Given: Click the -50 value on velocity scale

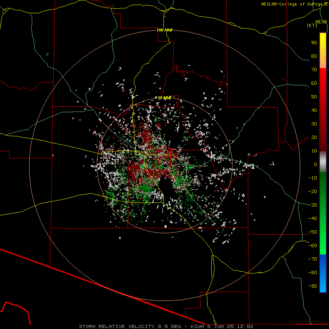Looking at the screenshot, I should click(313, 232).
